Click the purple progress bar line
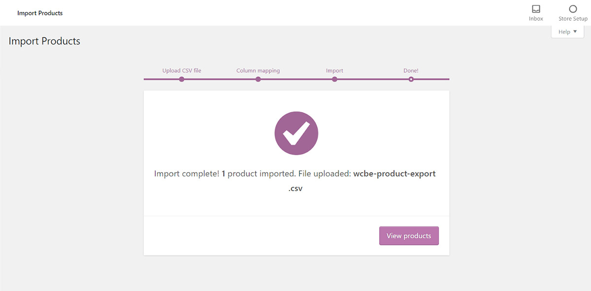This screenshot has height=291, width=591. (296, 79)
